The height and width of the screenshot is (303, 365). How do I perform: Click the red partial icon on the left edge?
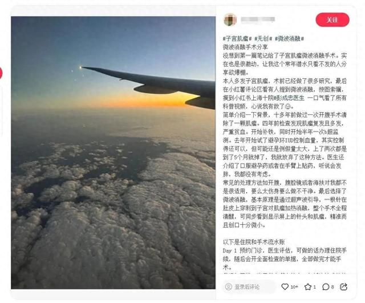1,73
